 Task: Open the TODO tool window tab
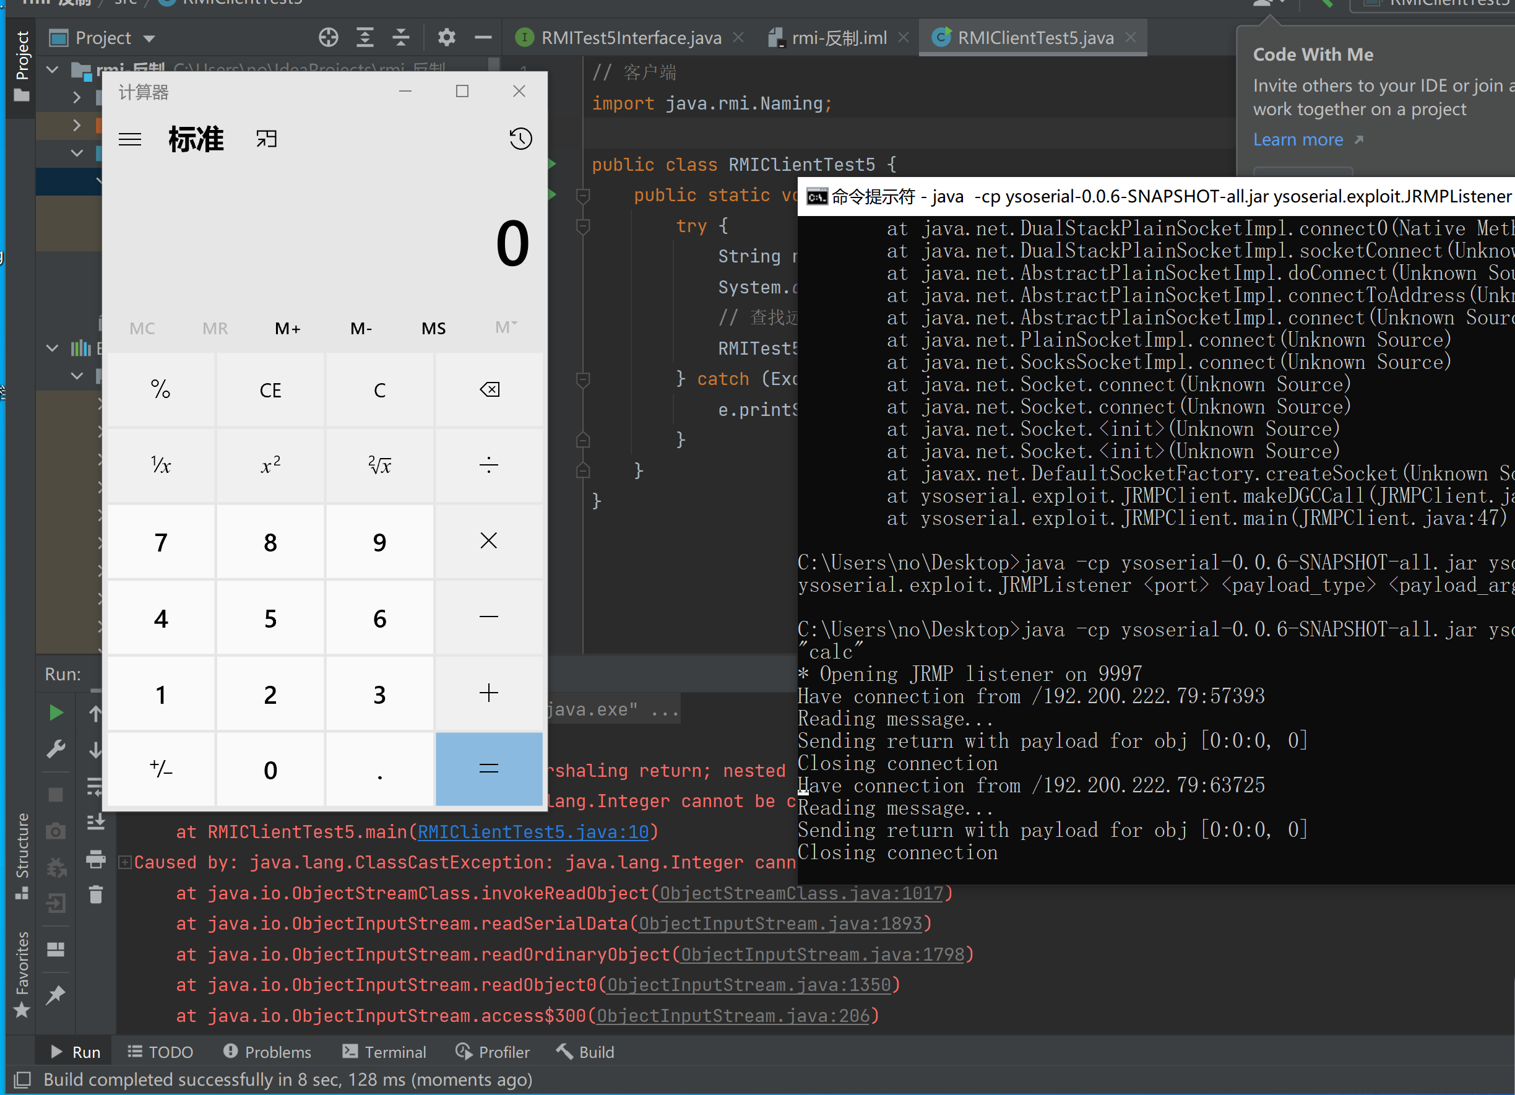160,1052
